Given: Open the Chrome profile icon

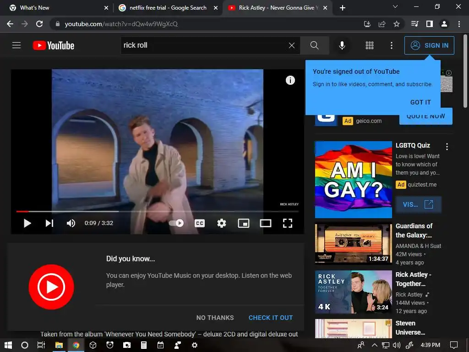Looking at the screenshot, I should point(444,24).
